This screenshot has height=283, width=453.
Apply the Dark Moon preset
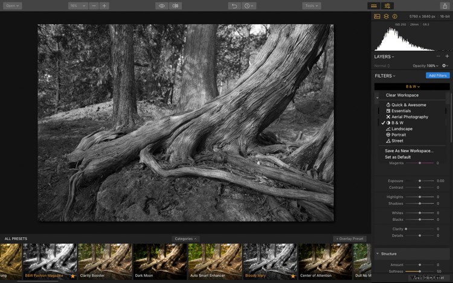160,261
